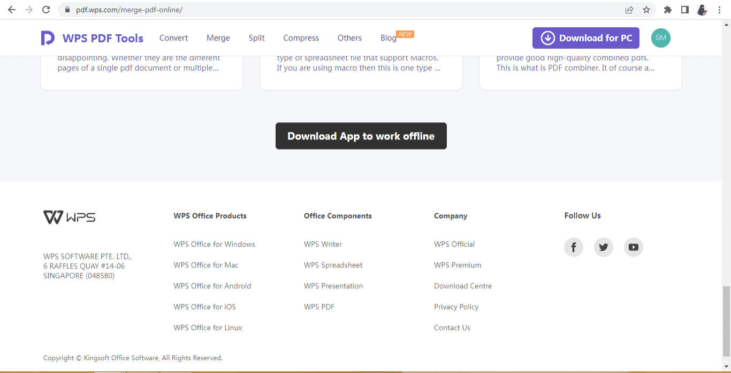Visit the WPS Facebook page icon

point(574,247)
